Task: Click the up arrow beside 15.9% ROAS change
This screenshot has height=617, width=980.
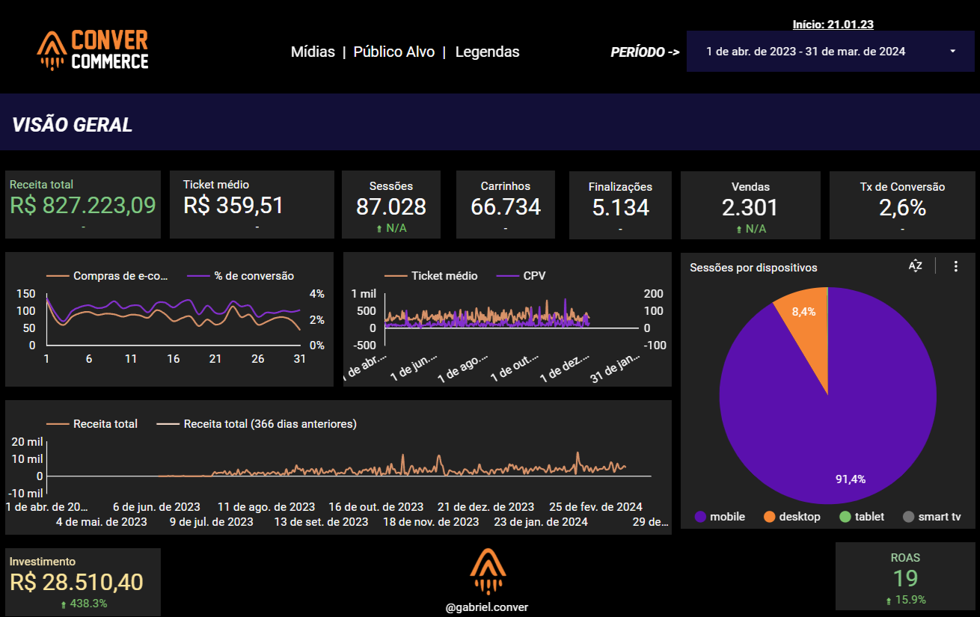Action: (x=887, y=600)
